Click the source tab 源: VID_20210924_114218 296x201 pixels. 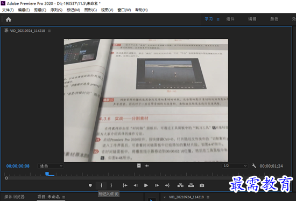pyautogui.click(x=25, y=31)
